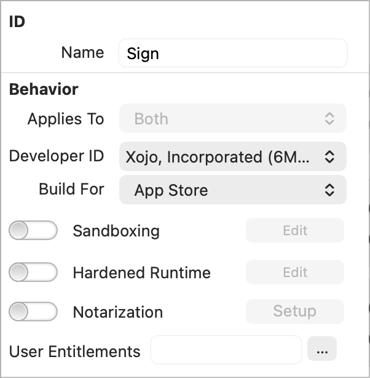Click the Name text field containing Sign

tap(232, 54)
